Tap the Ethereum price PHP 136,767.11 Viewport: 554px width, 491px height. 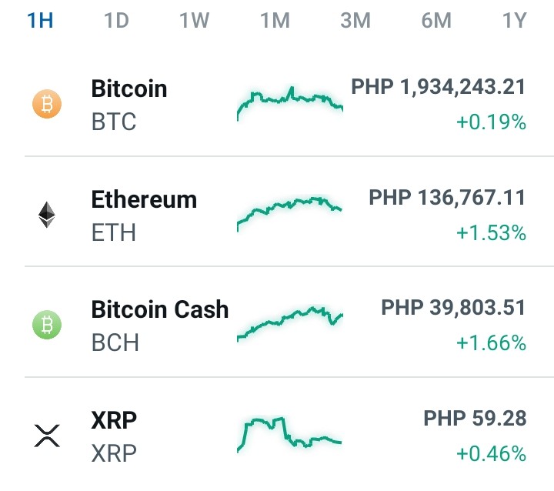[447, 197]
